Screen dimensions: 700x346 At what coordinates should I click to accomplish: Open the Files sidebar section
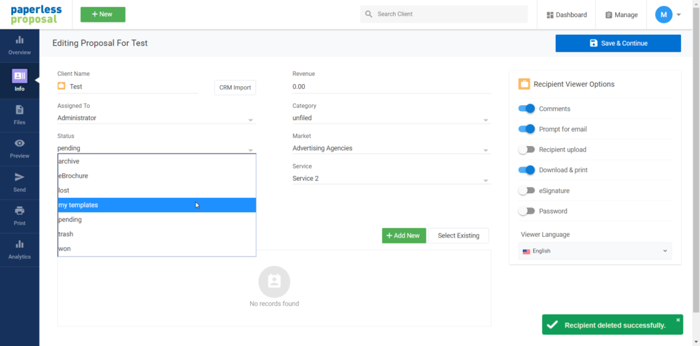click(19, 115)
